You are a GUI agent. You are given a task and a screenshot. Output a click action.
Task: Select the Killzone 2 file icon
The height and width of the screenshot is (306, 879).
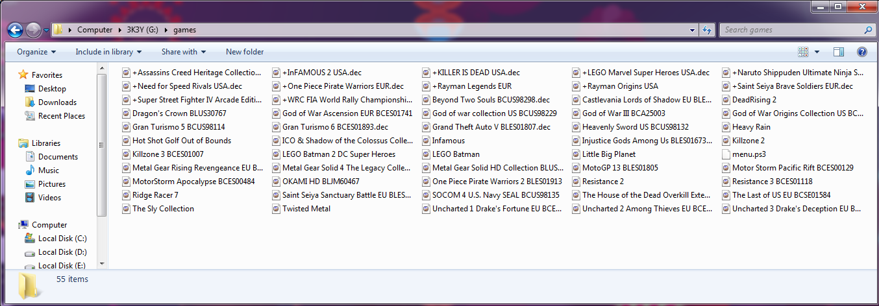click(726, 141)
